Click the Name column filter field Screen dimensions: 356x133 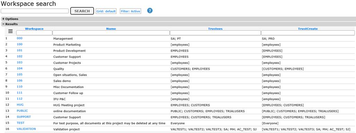click(x=111, y=33)
